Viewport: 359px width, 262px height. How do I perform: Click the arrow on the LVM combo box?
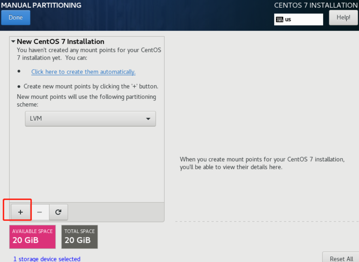(148, 118)
